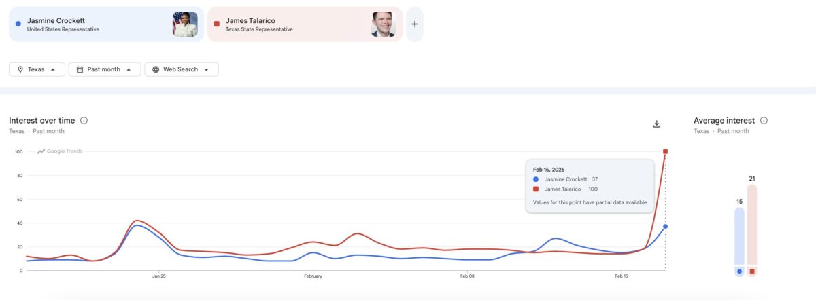The height and width of the screenshot is (300, 816).
Task: Click help icon beside Average interest
Action: click(x=764, y=121)
